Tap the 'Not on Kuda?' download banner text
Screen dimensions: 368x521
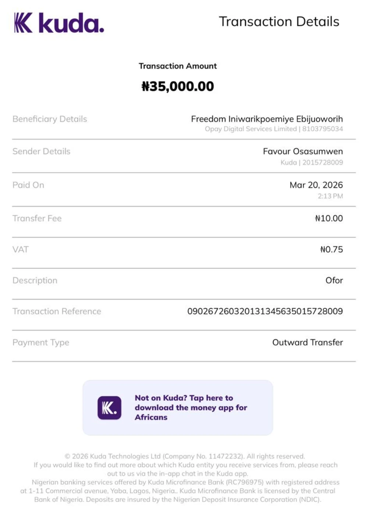pyautogui.click(x=191, y=407)
